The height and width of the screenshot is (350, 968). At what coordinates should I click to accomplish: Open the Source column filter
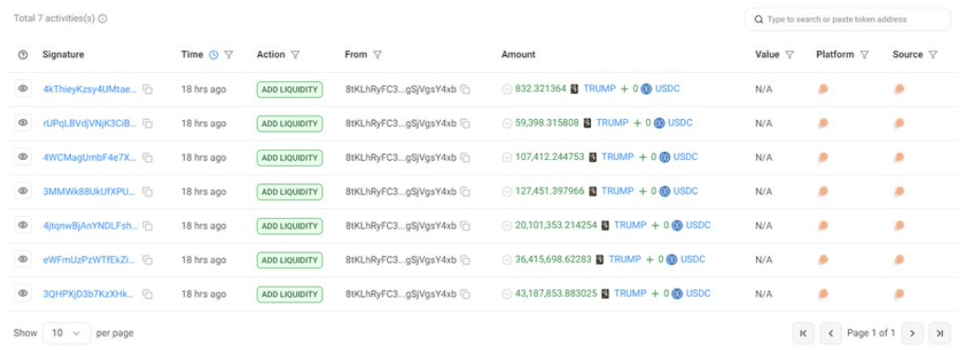click(x=933, y=54)
